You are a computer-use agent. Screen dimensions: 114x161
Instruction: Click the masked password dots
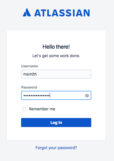tap(37, 96)
